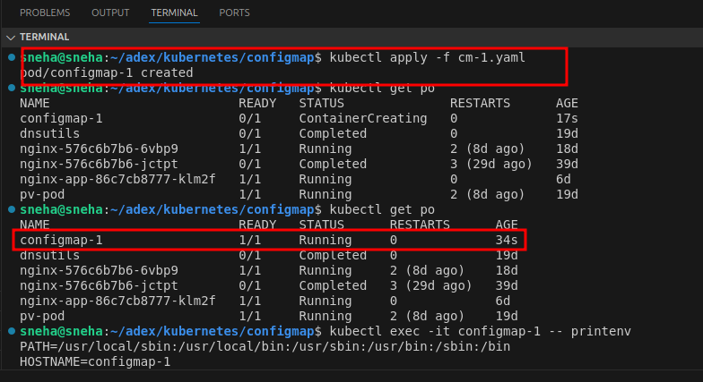Click marker dot beside second kubectl get po
The image size is (703, 382).
tap(11, 209)
